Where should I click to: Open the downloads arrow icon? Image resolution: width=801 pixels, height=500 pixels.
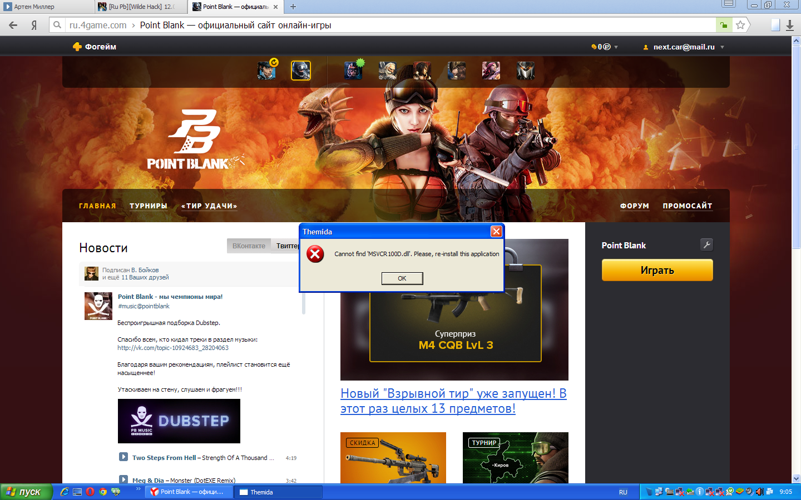pyautogui.click(x=789, y=25)
